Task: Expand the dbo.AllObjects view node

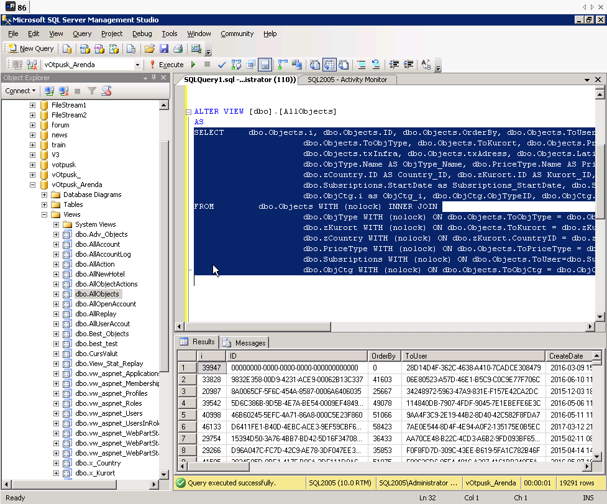Action: click(x=56, y=294)
